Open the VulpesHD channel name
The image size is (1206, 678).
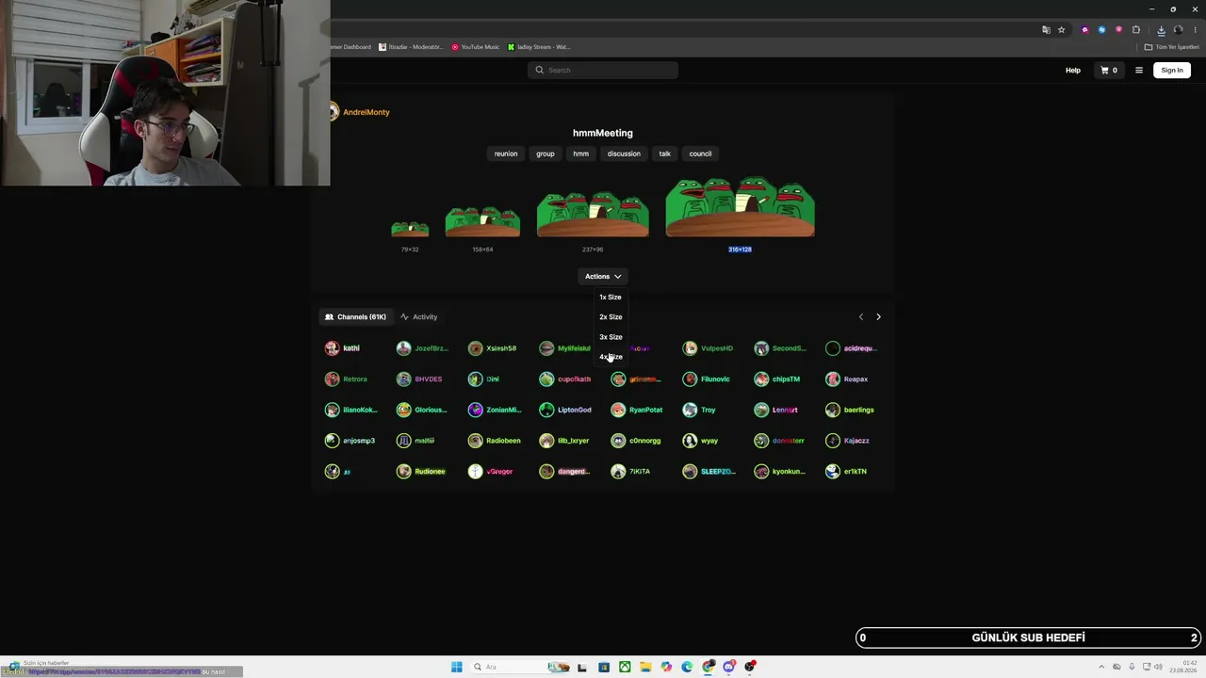(717, 348)
